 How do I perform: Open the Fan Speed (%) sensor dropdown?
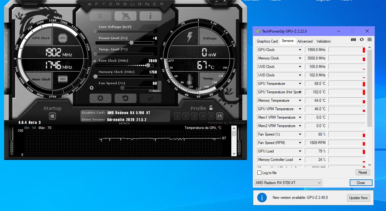[x=300, y=134]
